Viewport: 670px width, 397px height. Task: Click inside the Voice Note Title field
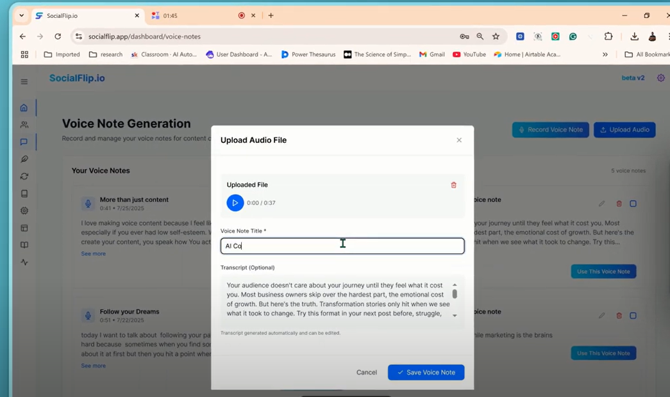(x=342, y=246)
